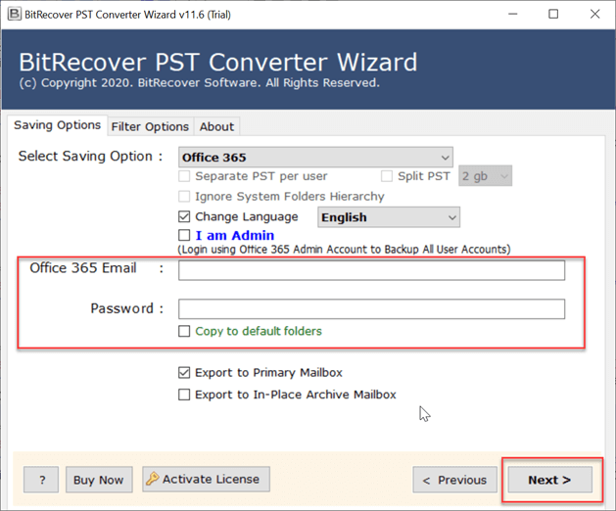Maximize the PST Converter Wizard window
The width and height of the screenshot is (616, 511).
pyautogui.click(x=553, y=14)
